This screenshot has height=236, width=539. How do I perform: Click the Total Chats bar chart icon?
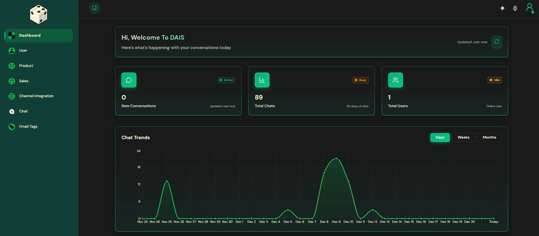point(262,80)
